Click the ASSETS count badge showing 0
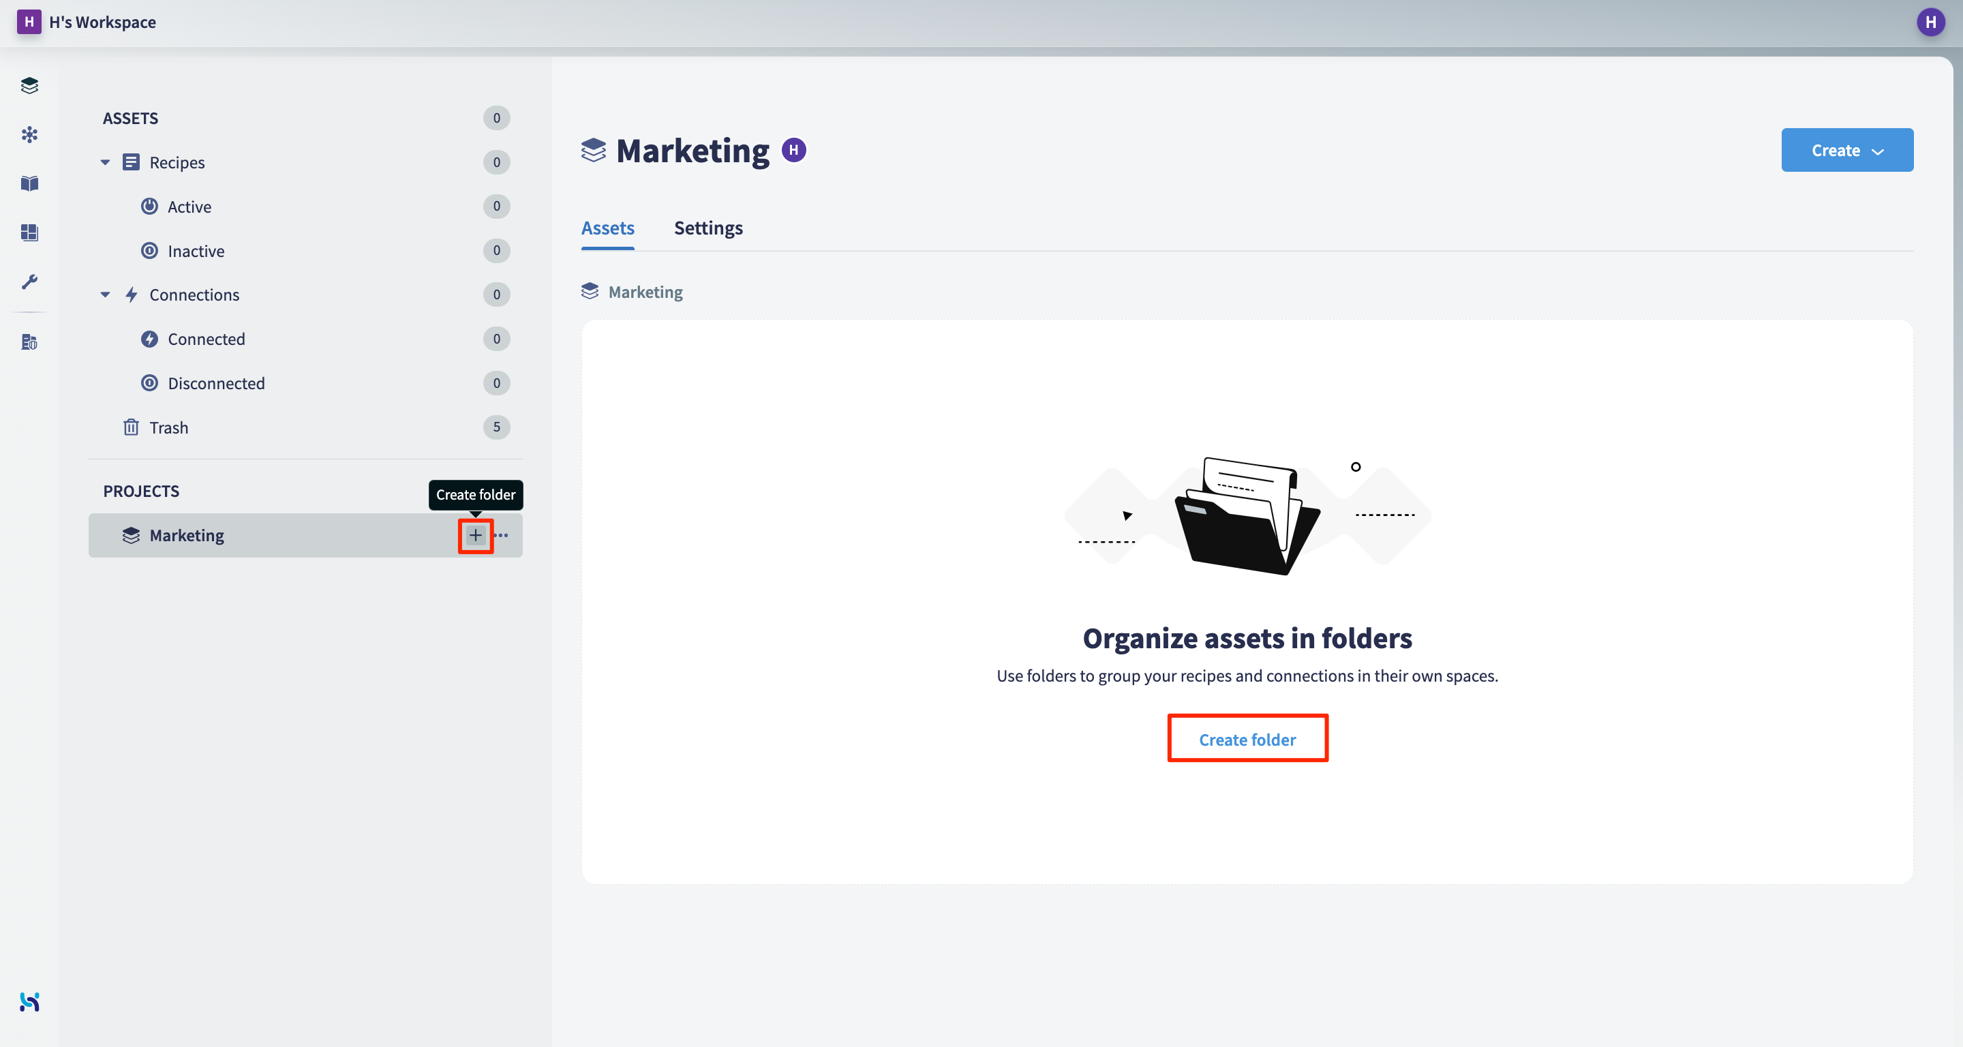Viewport: 1963px width, 1047px height. coord(496,118)
